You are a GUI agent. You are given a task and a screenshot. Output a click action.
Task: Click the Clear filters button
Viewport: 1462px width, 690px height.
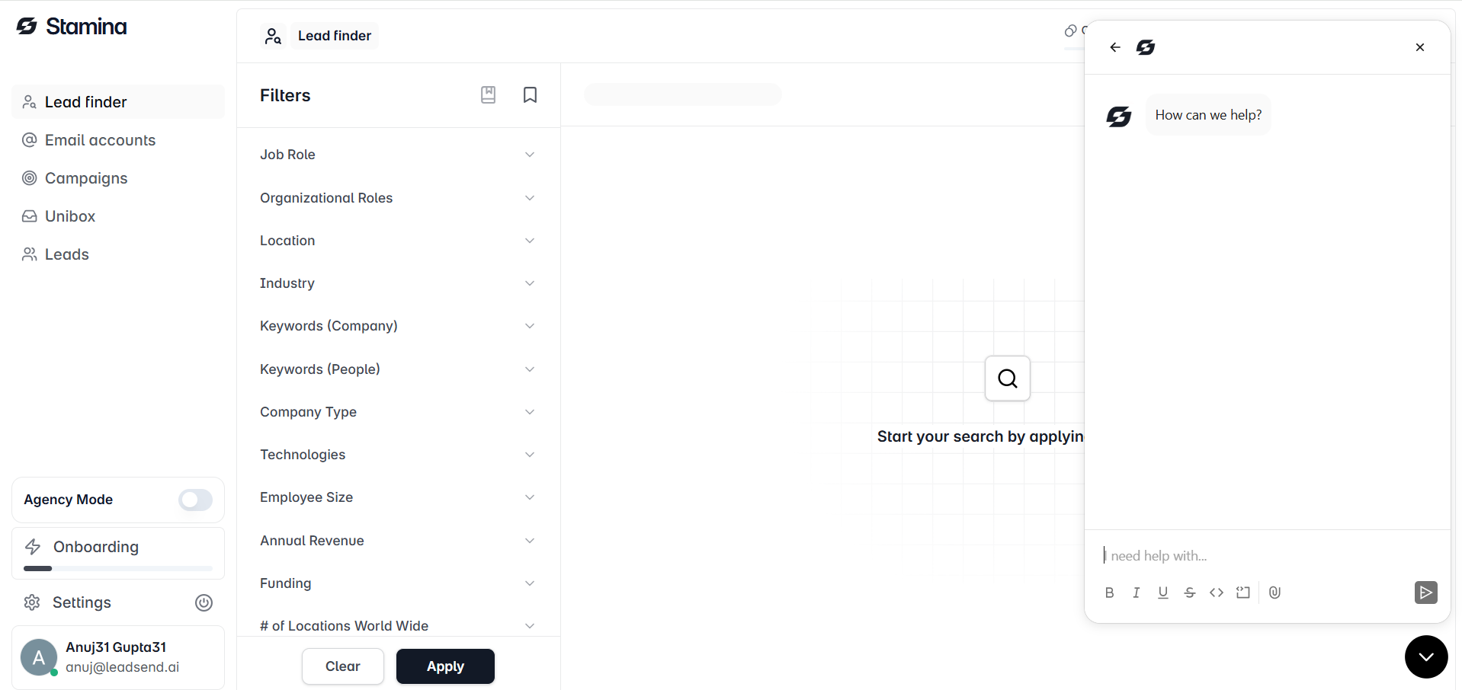pos(343,666)
